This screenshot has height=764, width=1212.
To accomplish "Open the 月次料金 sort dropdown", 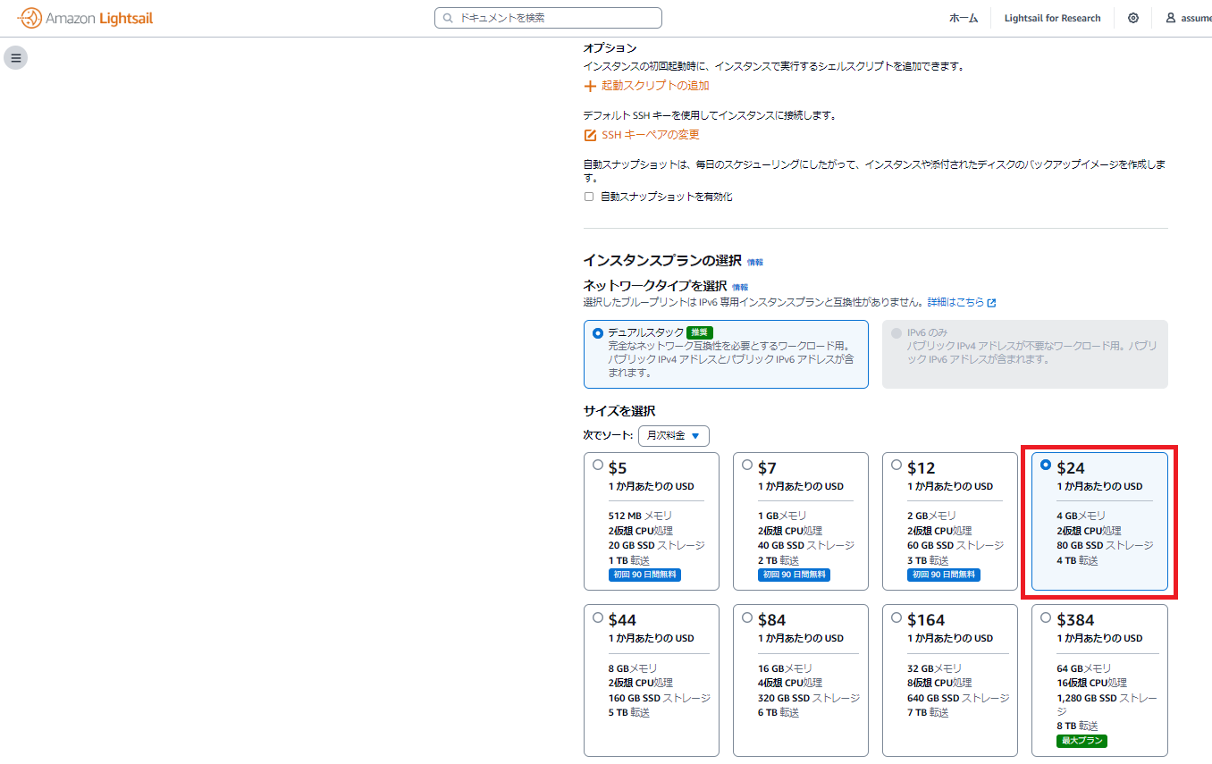I will 674,435.
